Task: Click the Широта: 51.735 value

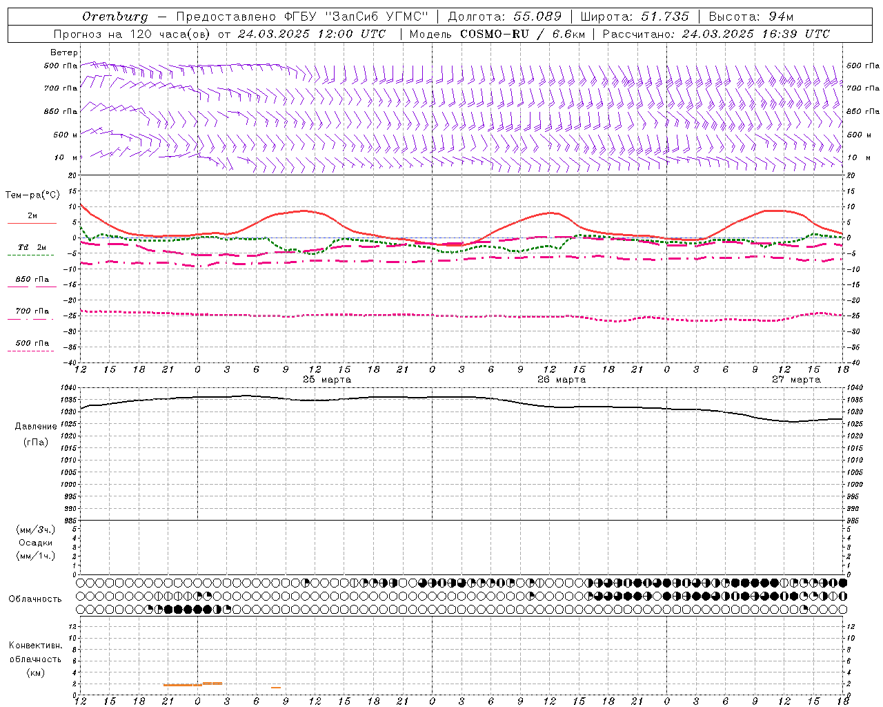Action: (635, 17)
